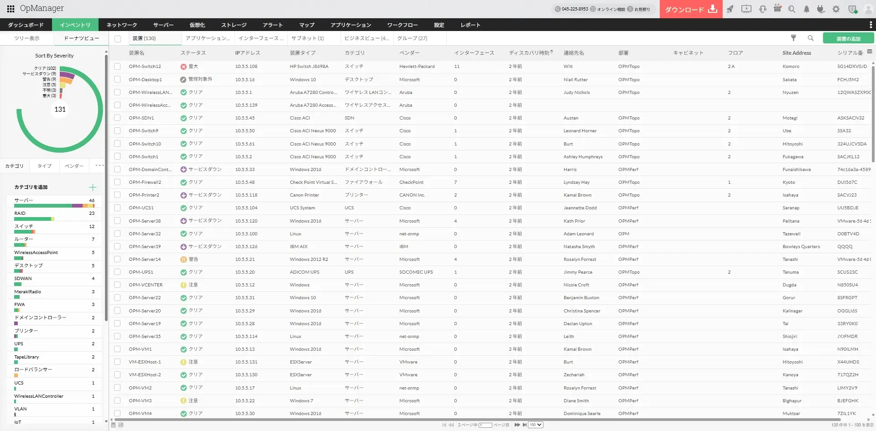Viewport: 876px width, 431px height.
Task: Click the IP address 10.5.5.131
Action: 246,362
